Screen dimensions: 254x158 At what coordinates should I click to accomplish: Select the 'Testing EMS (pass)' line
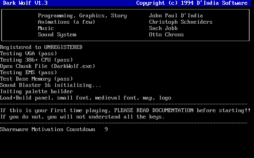tap(29, 73)
